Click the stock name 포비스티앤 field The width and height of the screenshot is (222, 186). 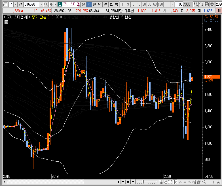(x=71, y=4)
